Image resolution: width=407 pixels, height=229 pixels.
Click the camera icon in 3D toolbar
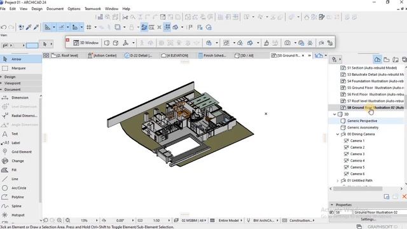(x=287, y=43)
